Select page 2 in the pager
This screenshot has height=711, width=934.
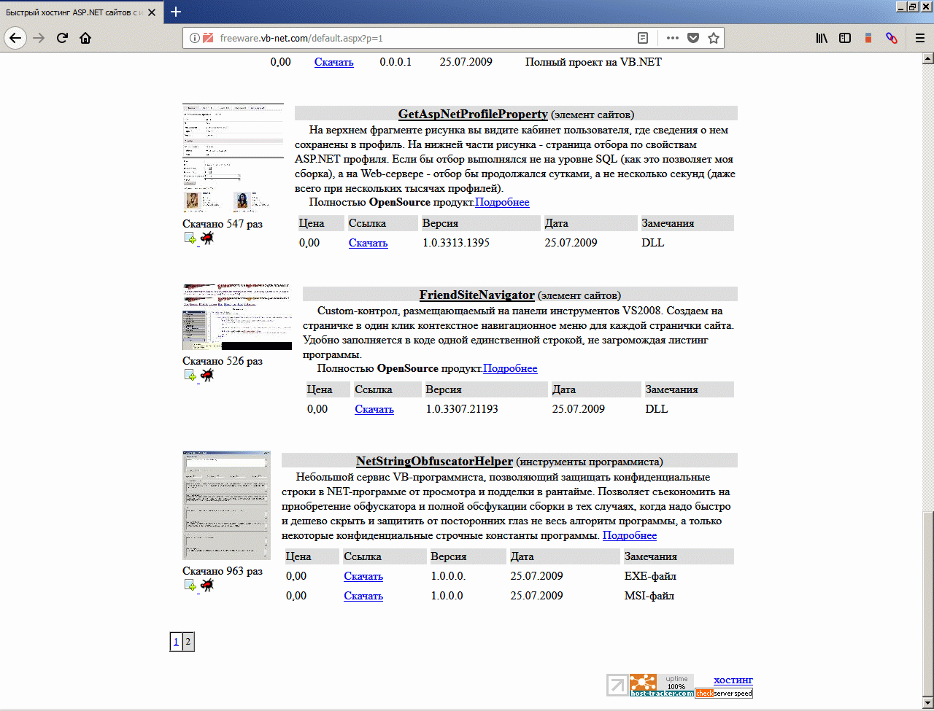[188, 642]
